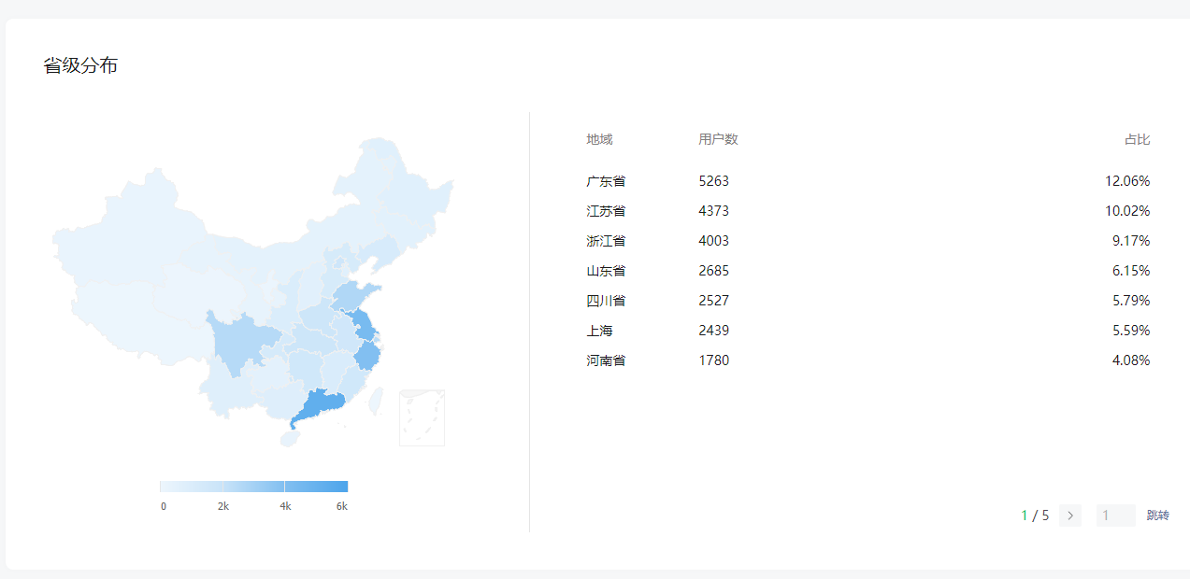Click percentage 6.15%
The height and width of the screenshot is (579, 1190).
point(1131,271)
